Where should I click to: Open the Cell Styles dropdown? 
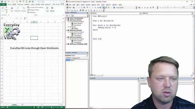coord(32,12)
